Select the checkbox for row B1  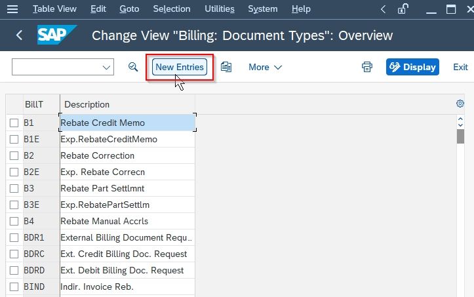coord(14,123)
